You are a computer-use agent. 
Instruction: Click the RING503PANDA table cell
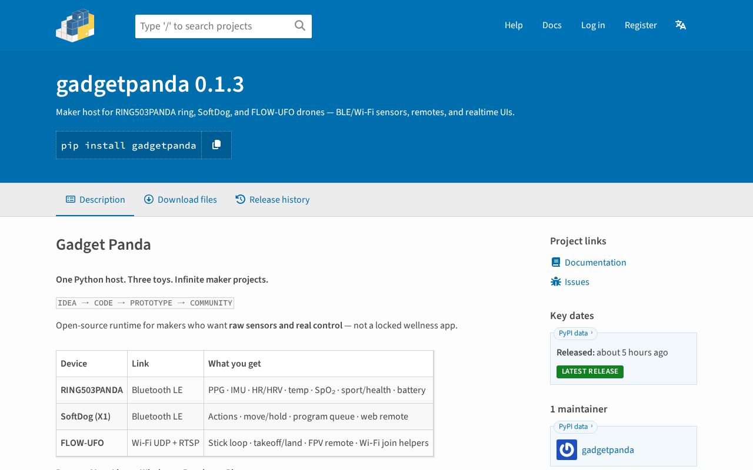92,390
